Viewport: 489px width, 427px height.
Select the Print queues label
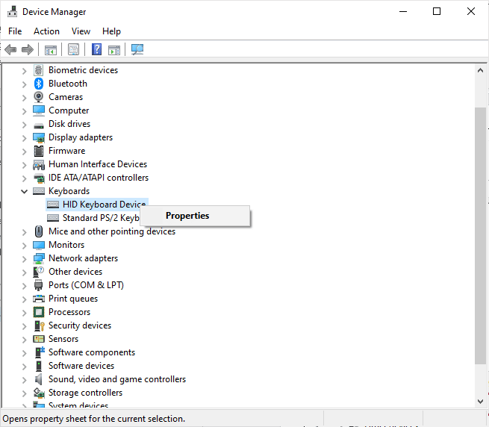pyautogui.click(x=73, y=299)
